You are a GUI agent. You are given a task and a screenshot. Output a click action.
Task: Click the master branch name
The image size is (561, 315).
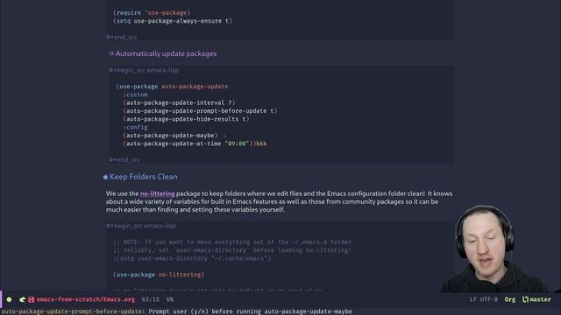540,299
